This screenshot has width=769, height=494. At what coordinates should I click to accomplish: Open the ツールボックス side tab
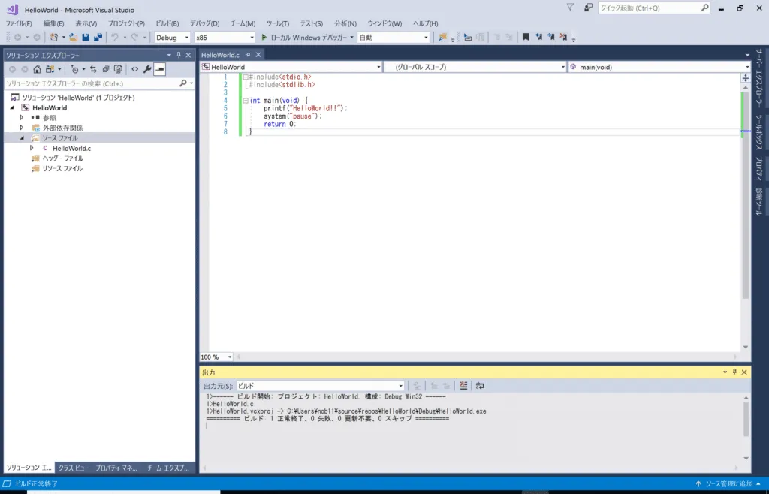(x=759, y=132)
